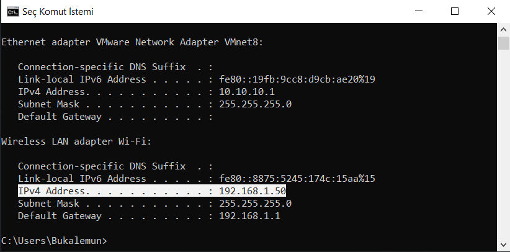Click the VMnet8 IPv6 address ending %19
This screenshot has height=252, width=510.
click(x=297, y=79)
